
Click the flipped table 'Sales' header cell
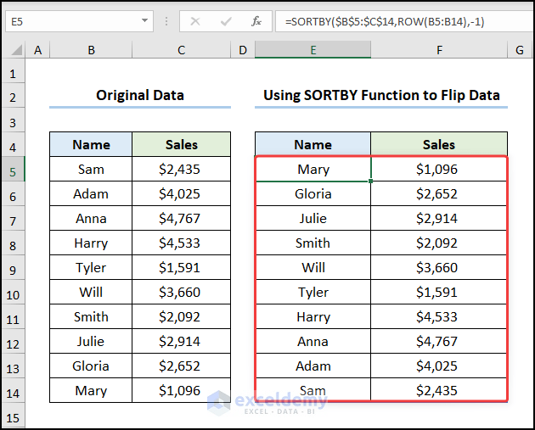tap(439, 144)
